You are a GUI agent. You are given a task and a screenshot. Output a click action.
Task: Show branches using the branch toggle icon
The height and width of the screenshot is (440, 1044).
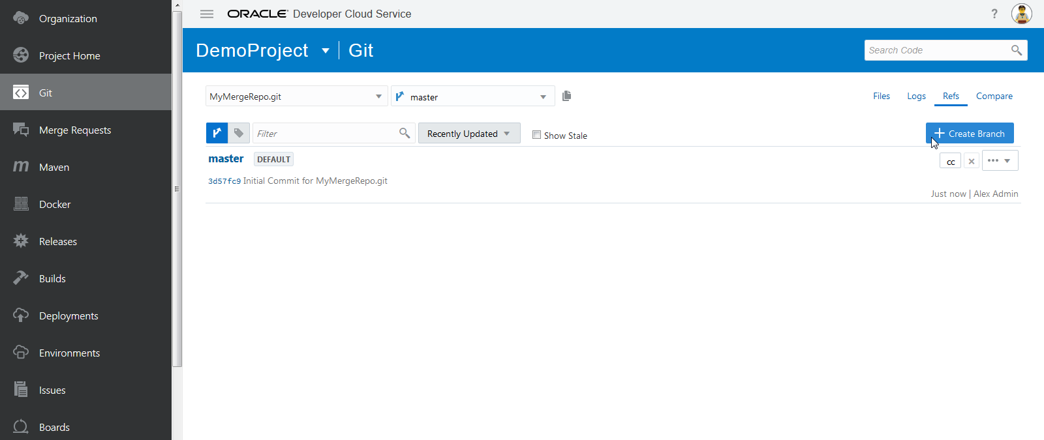pos(217,133)
